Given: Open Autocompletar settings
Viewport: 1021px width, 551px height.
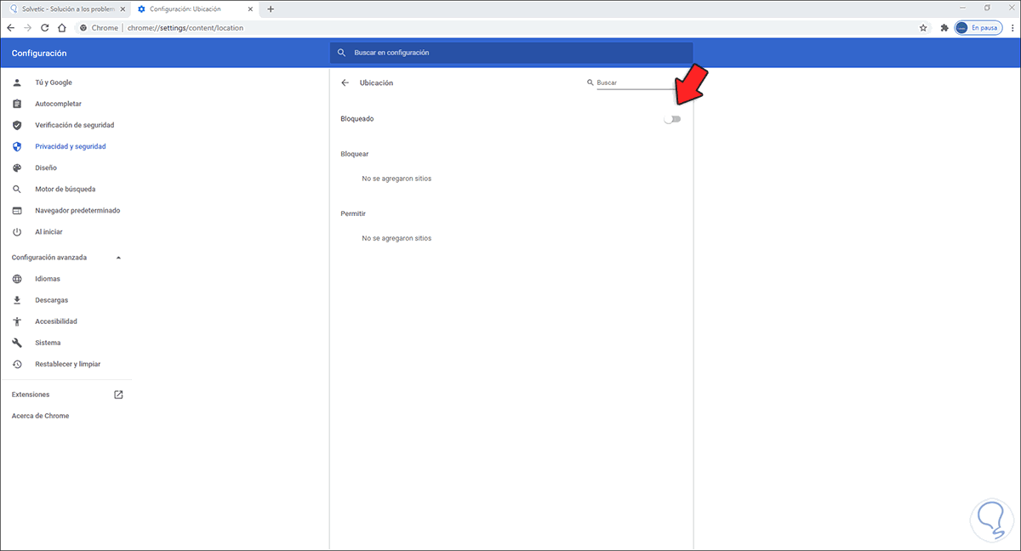Looking at the screenshot, I should click(x=59, y=104).
